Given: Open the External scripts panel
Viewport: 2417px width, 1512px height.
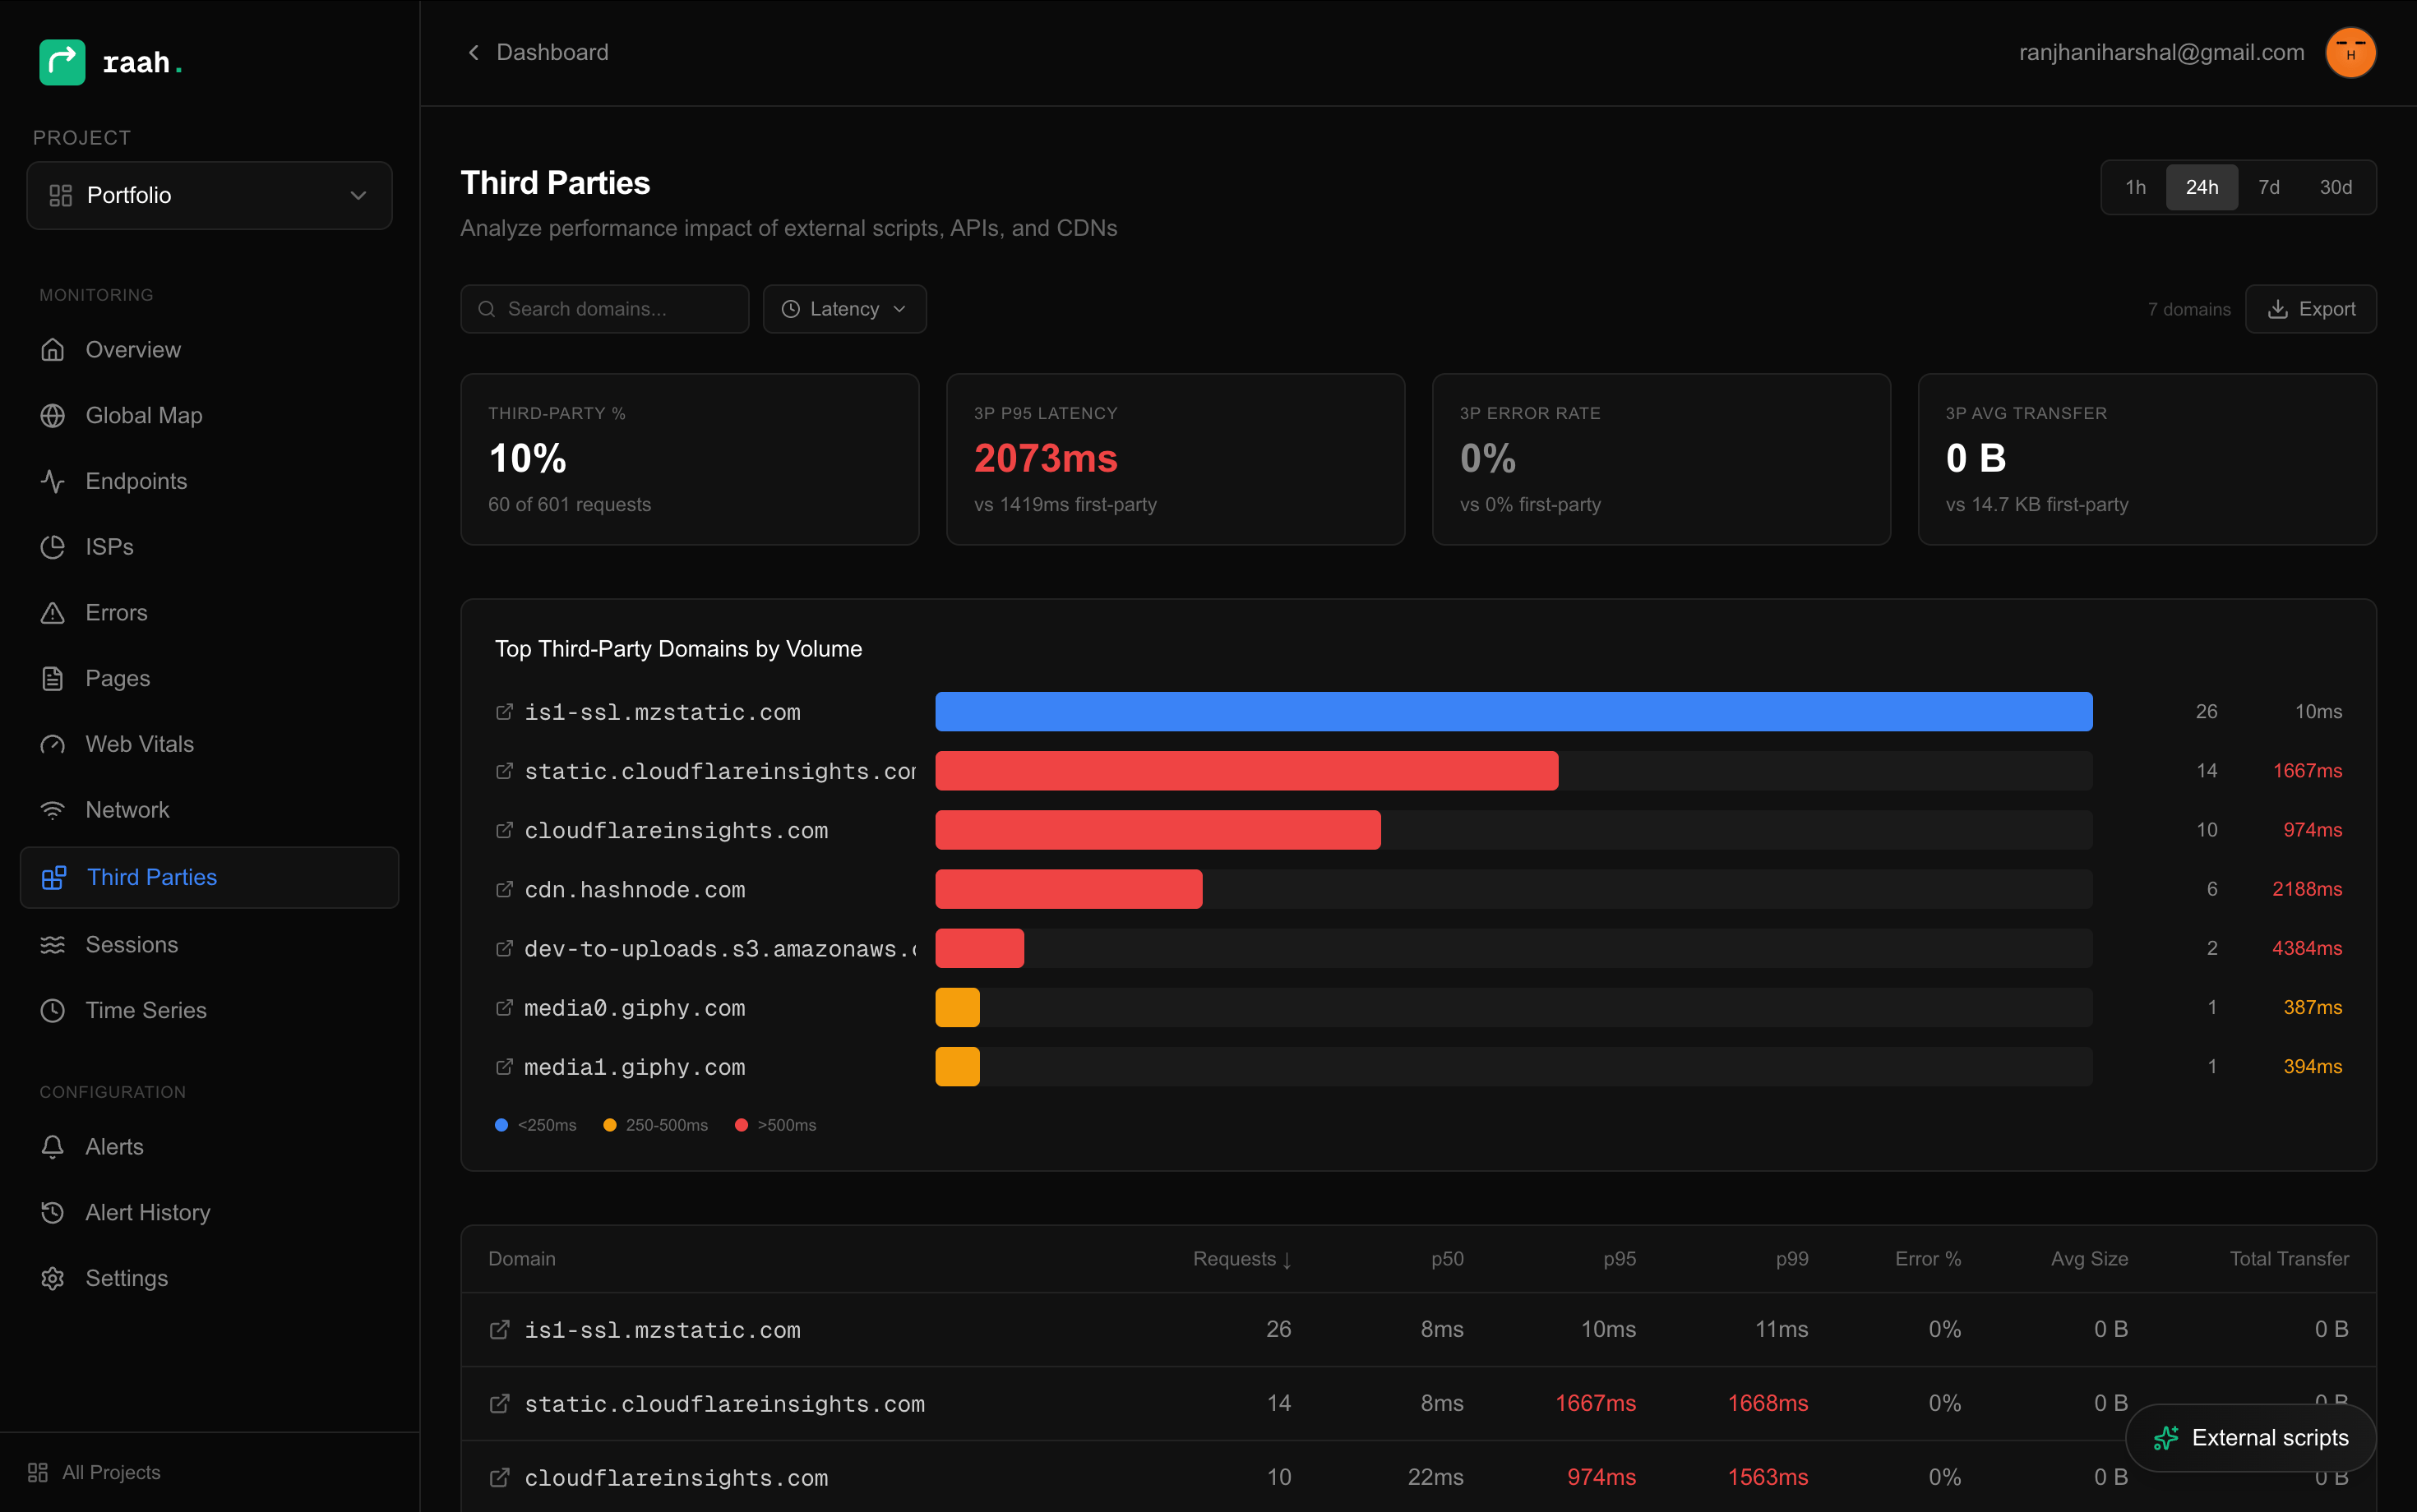Looking at the screenshot, I should point(2250,1437).
